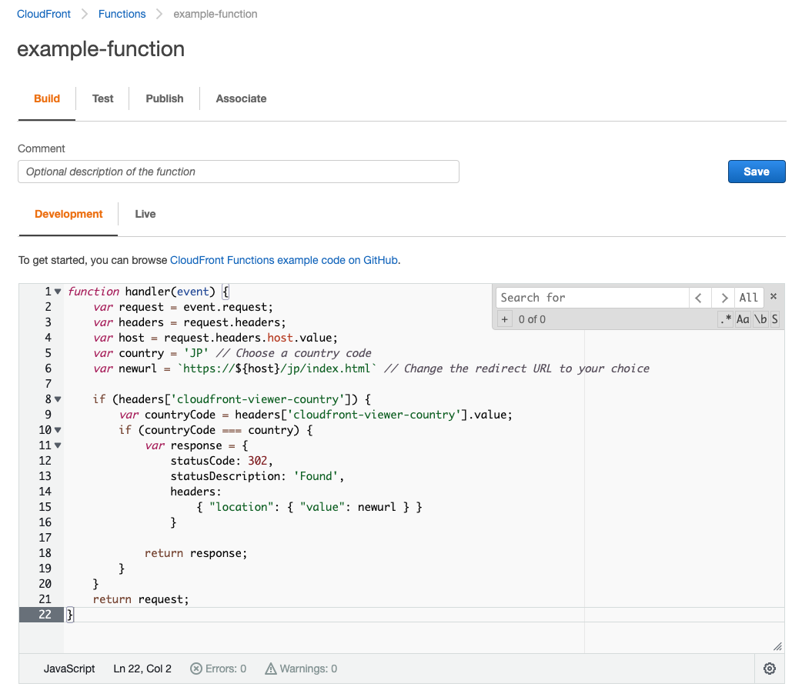Click '0 of 0' match counter
The width and height of the screenshot is (802, 697).
pyautogui.click(x=532, y=319)
